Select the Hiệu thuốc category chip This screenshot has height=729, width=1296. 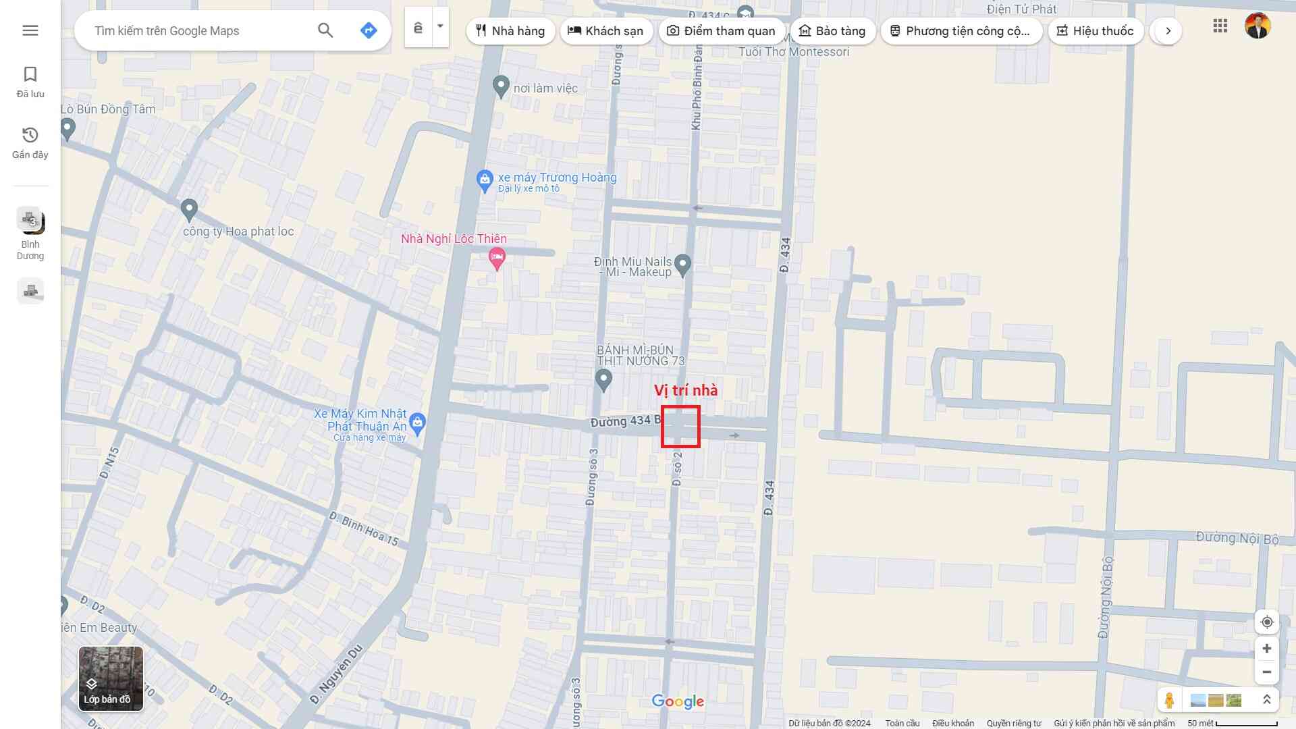pyautogui.click(x=1096, y=31)
